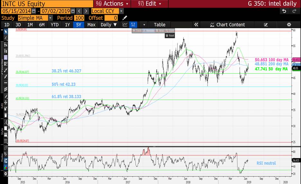
Task: Click the Table button
Action: [x=160, y=25]
